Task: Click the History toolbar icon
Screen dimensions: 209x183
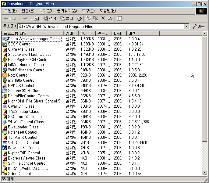Action: [x=79, y=18]
